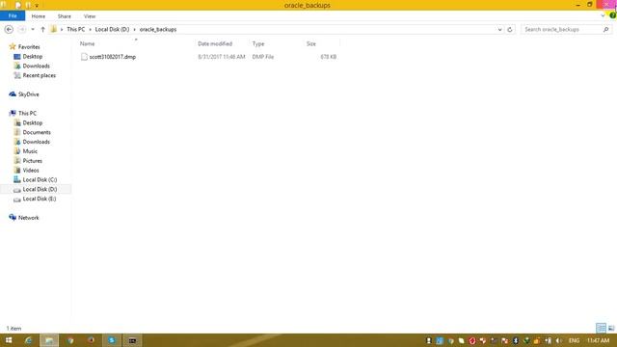Click oracle_backups breadcrumb in address bar

coord(158,30)
